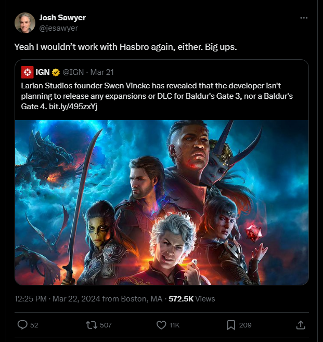This screenshot has width=323, height=342.
Task: Click the IGN logo avatar
Action: pos(28,72)
